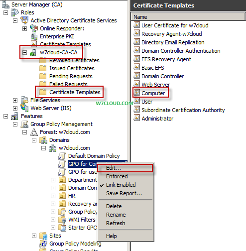The width and height of the screenshot is (246, 251).
Task: Click the Computer template certificate icon
Action: [x=137, y=92]
